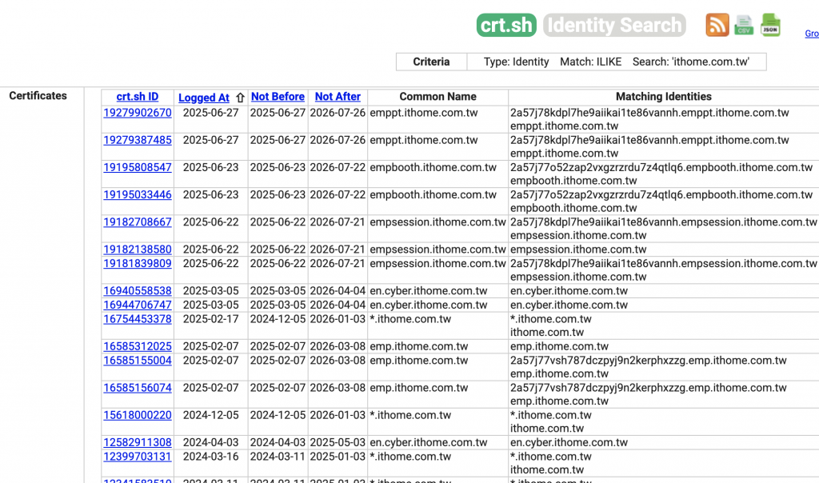Open certificate 16585312025
Screen dimensions: 819x483
point(138,346)
